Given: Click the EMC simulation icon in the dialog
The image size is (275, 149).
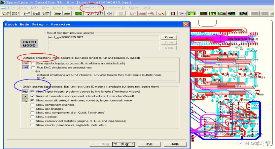Looking at the screenshot, I should tap(26, 67).
